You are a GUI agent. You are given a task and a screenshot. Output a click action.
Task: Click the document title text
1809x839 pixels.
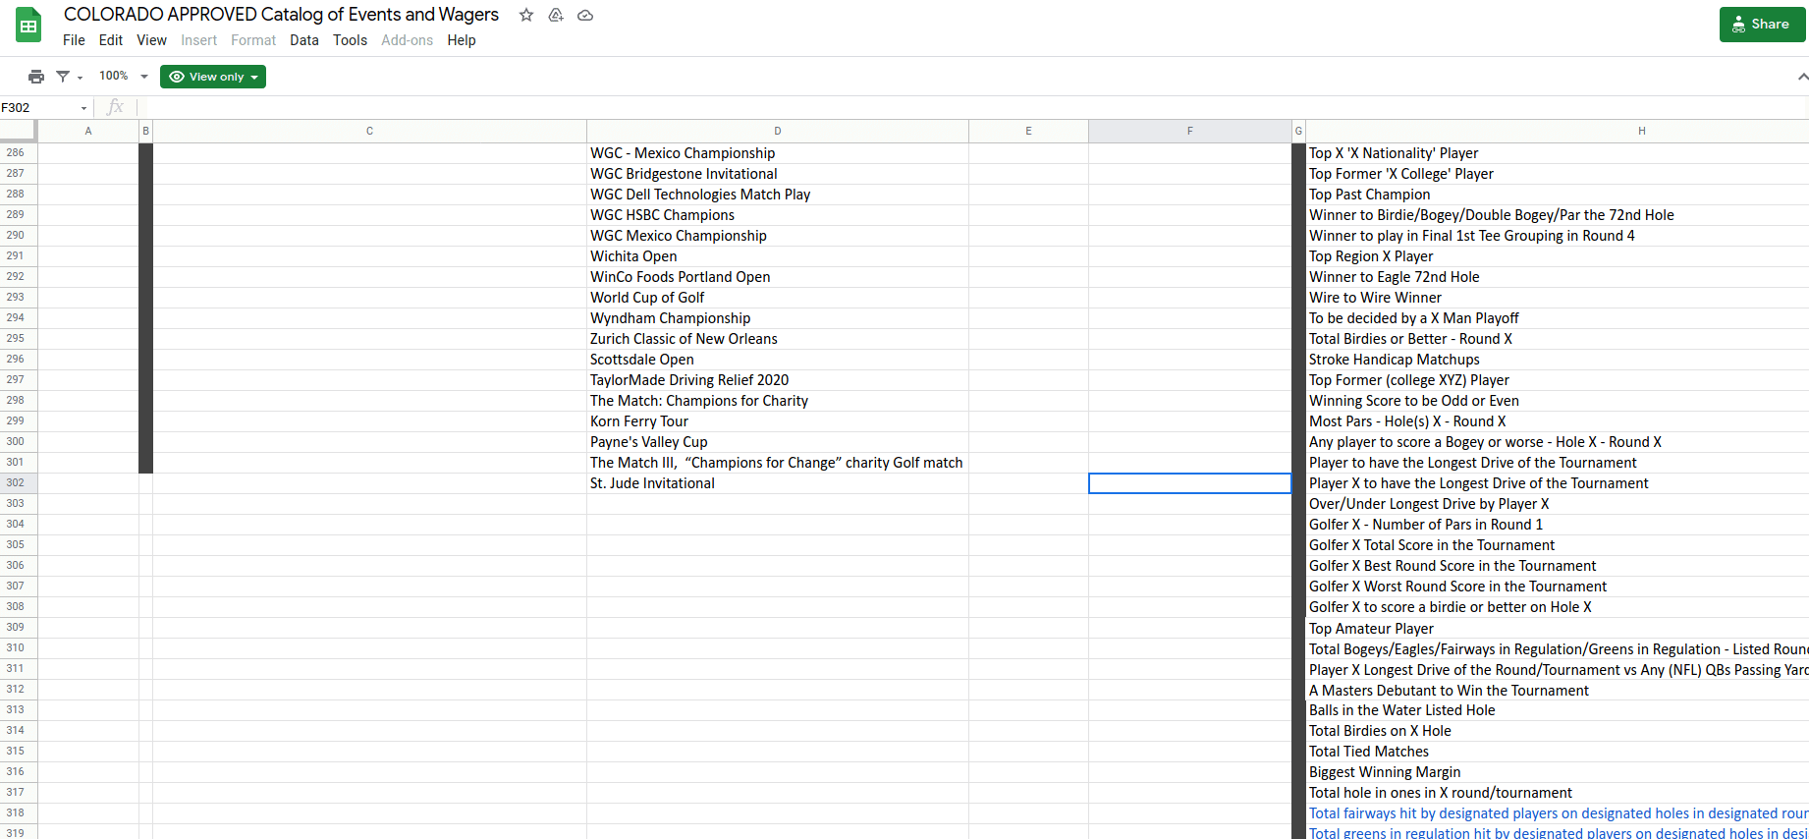281,15
